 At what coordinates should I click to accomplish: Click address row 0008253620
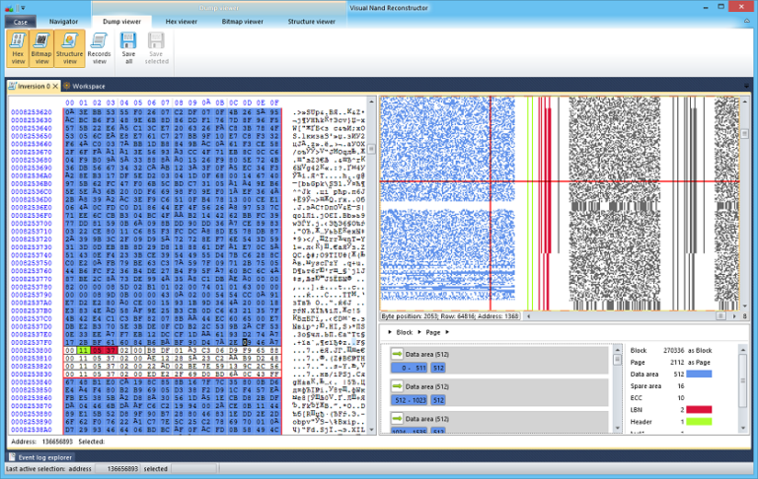pos(32,112)
